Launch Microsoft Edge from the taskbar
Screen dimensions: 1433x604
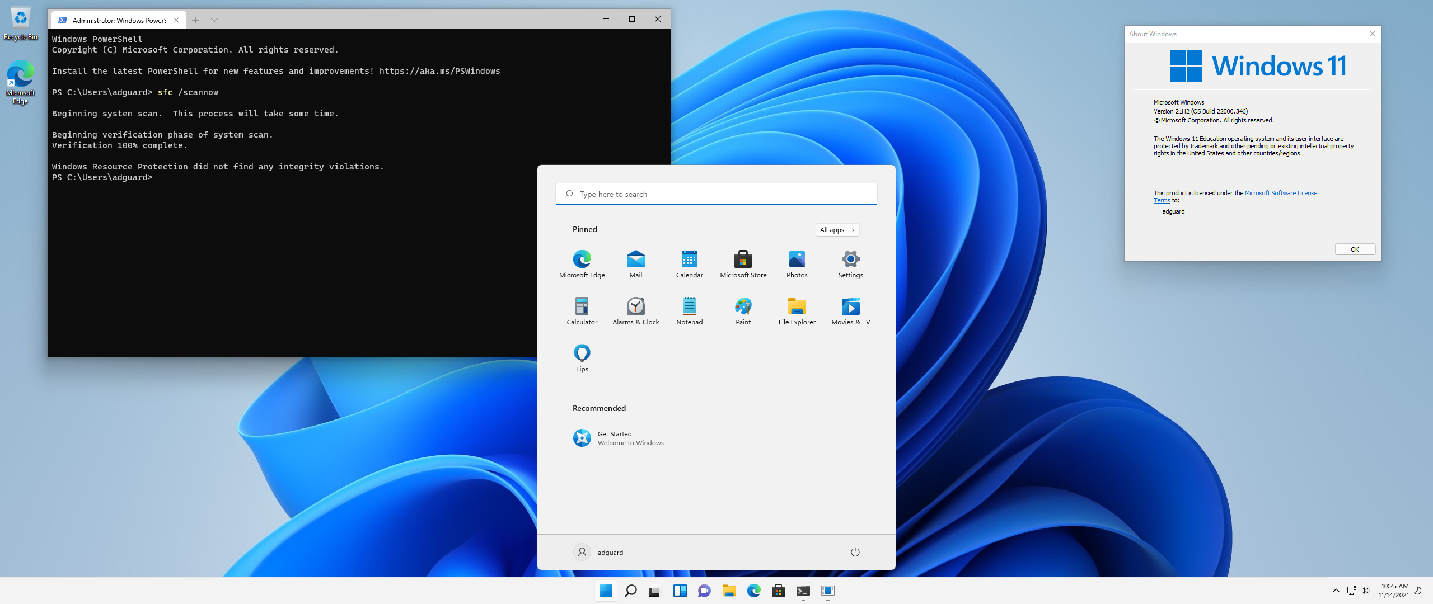click(753, 591)
